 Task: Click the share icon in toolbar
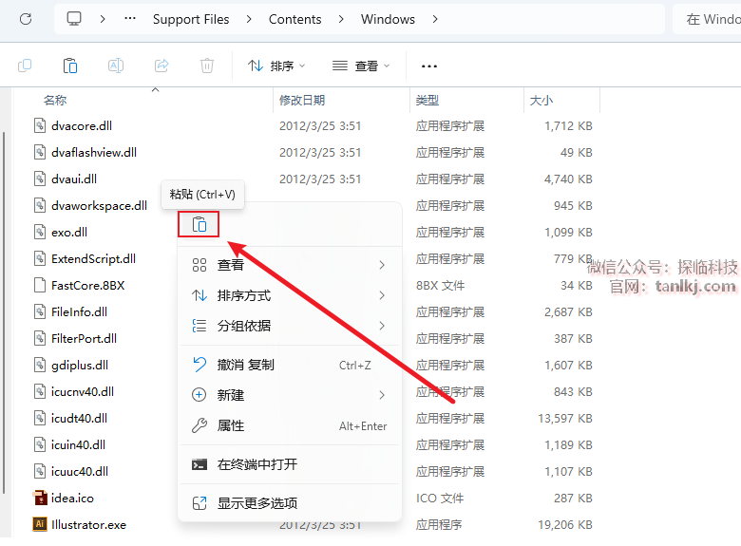(161, 66)
